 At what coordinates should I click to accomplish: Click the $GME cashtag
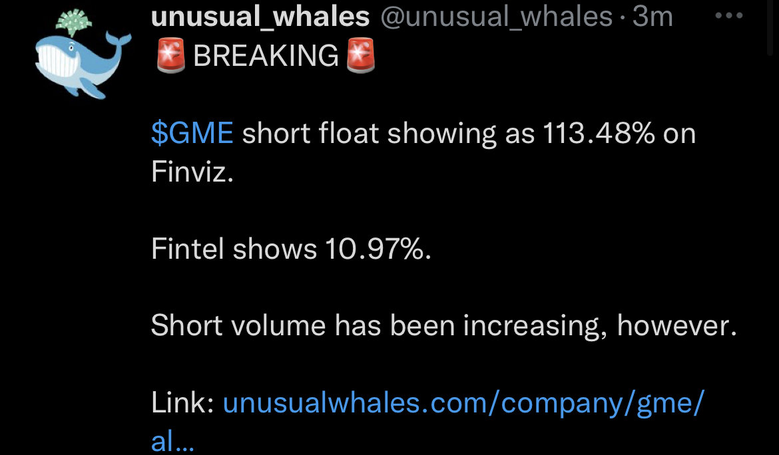point(192,133)
